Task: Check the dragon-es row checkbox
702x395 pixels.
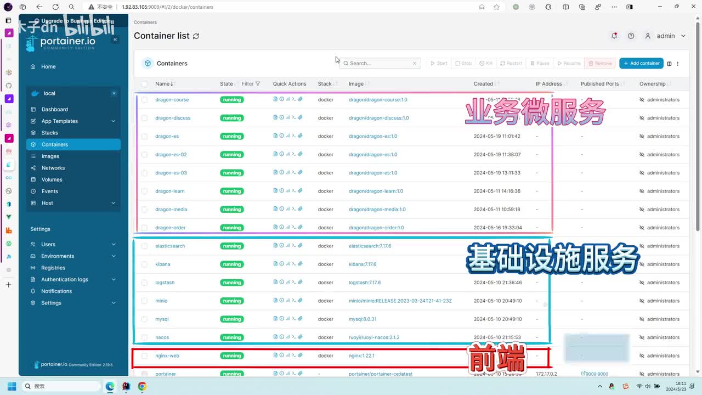Action: click(144, 136)
